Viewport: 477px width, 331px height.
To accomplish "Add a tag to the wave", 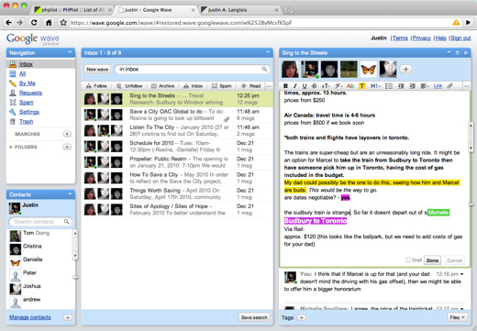I will click(302, 317).
